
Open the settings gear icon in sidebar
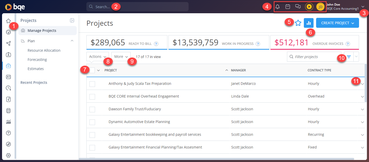coord(8,155)
